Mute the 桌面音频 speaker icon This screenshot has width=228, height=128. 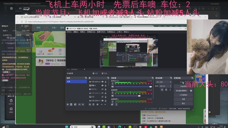113,96
